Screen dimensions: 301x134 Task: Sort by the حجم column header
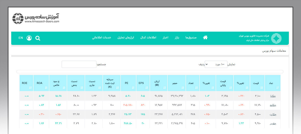[176, 83]
